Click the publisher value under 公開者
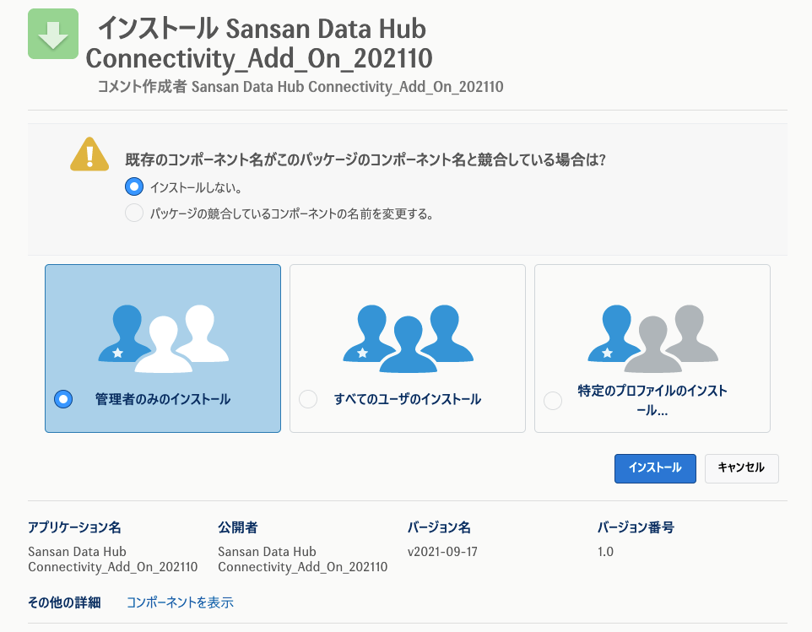The image size is (812, 632). coord(302,559)
